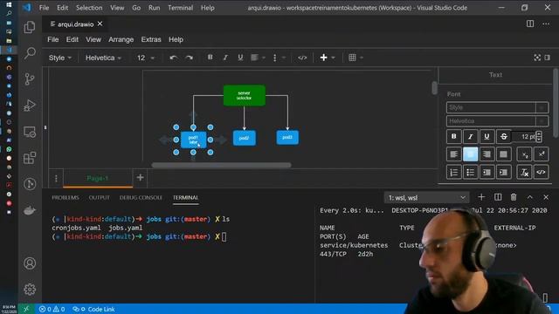
Task: Add a new diagram page
Action: [140, 177]
